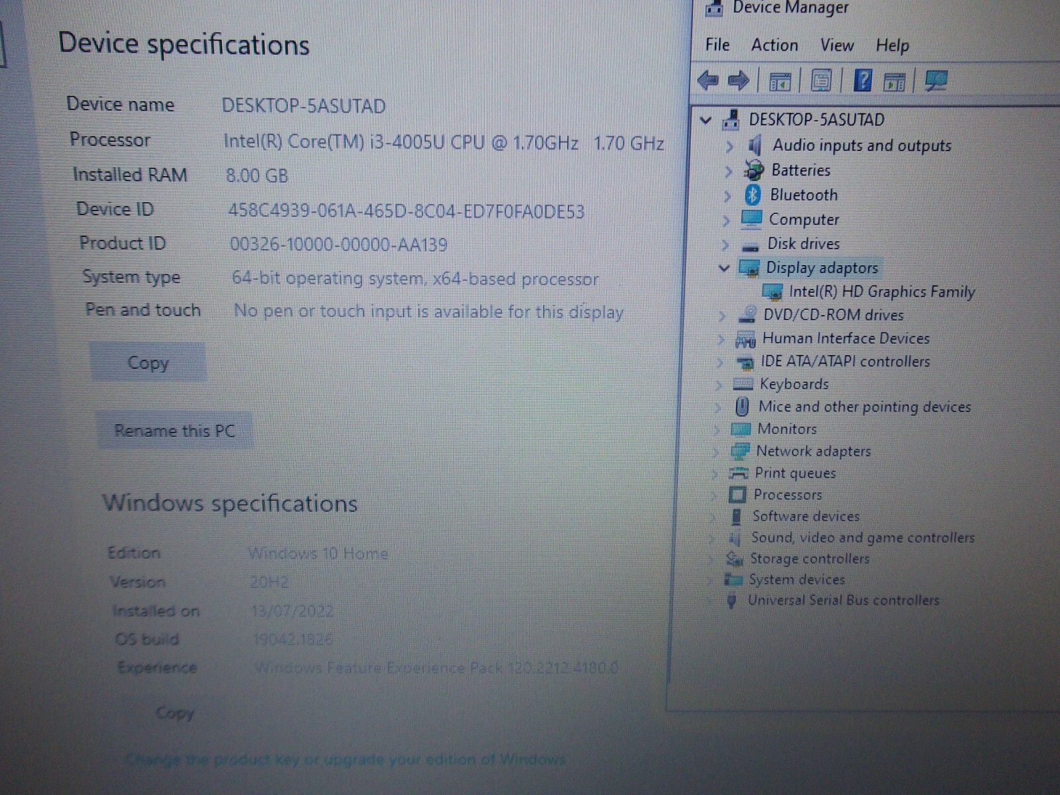
Task: Click the Network adapters category icon
Action: click(739, 451)
